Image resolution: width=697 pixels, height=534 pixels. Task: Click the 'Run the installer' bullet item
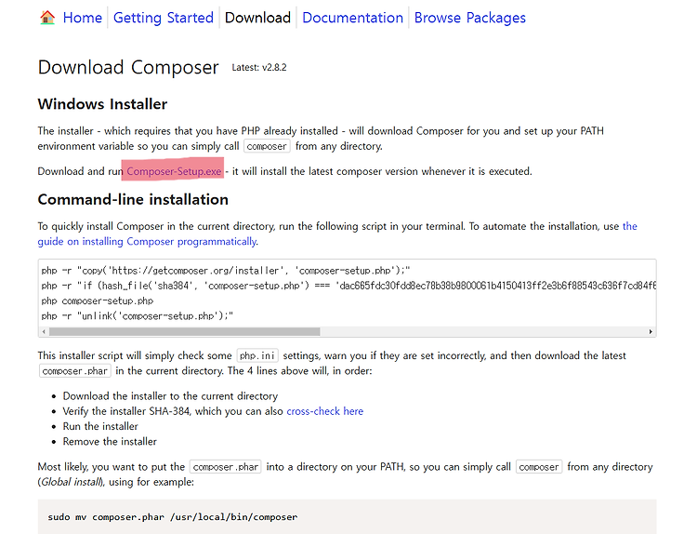coord(100,426)
